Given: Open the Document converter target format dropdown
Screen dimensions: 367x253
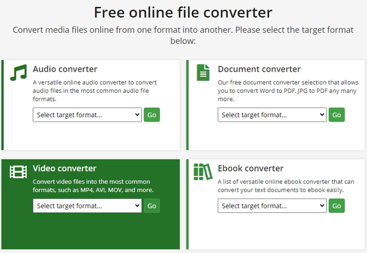Looking at the screenshot, I should coord(272,115).
